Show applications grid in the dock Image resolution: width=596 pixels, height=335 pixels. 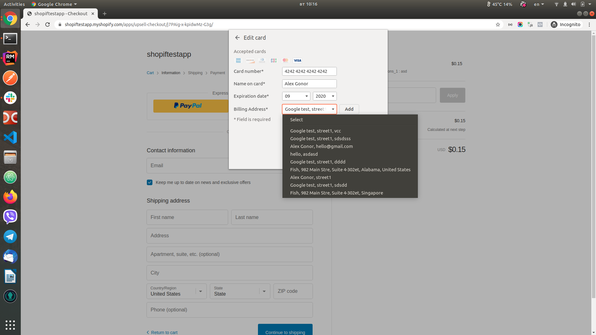(10, 325)
